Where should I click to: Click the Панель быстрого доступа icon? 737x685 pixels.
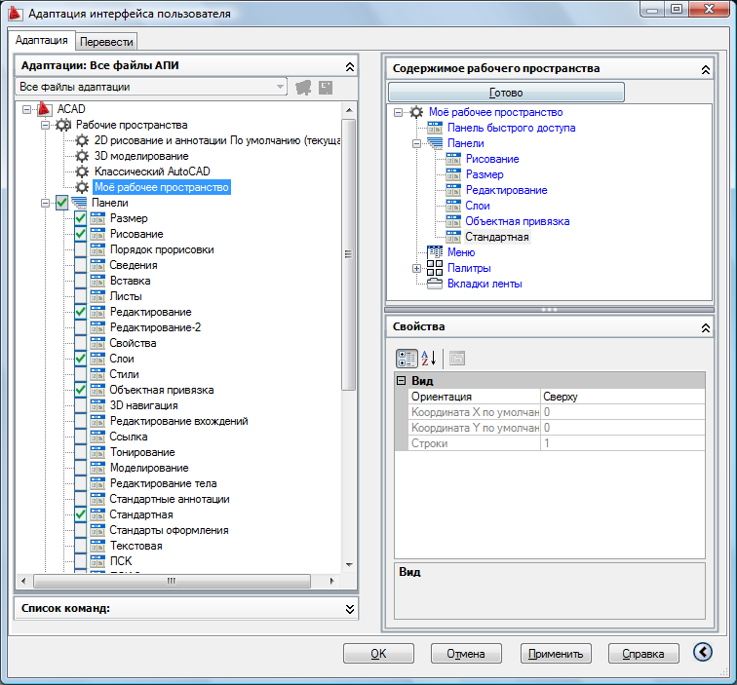tap(435, 128)
